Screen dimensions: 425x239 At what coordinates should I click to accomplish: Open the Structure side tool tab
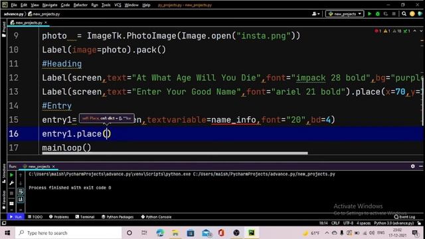point(3,173)
